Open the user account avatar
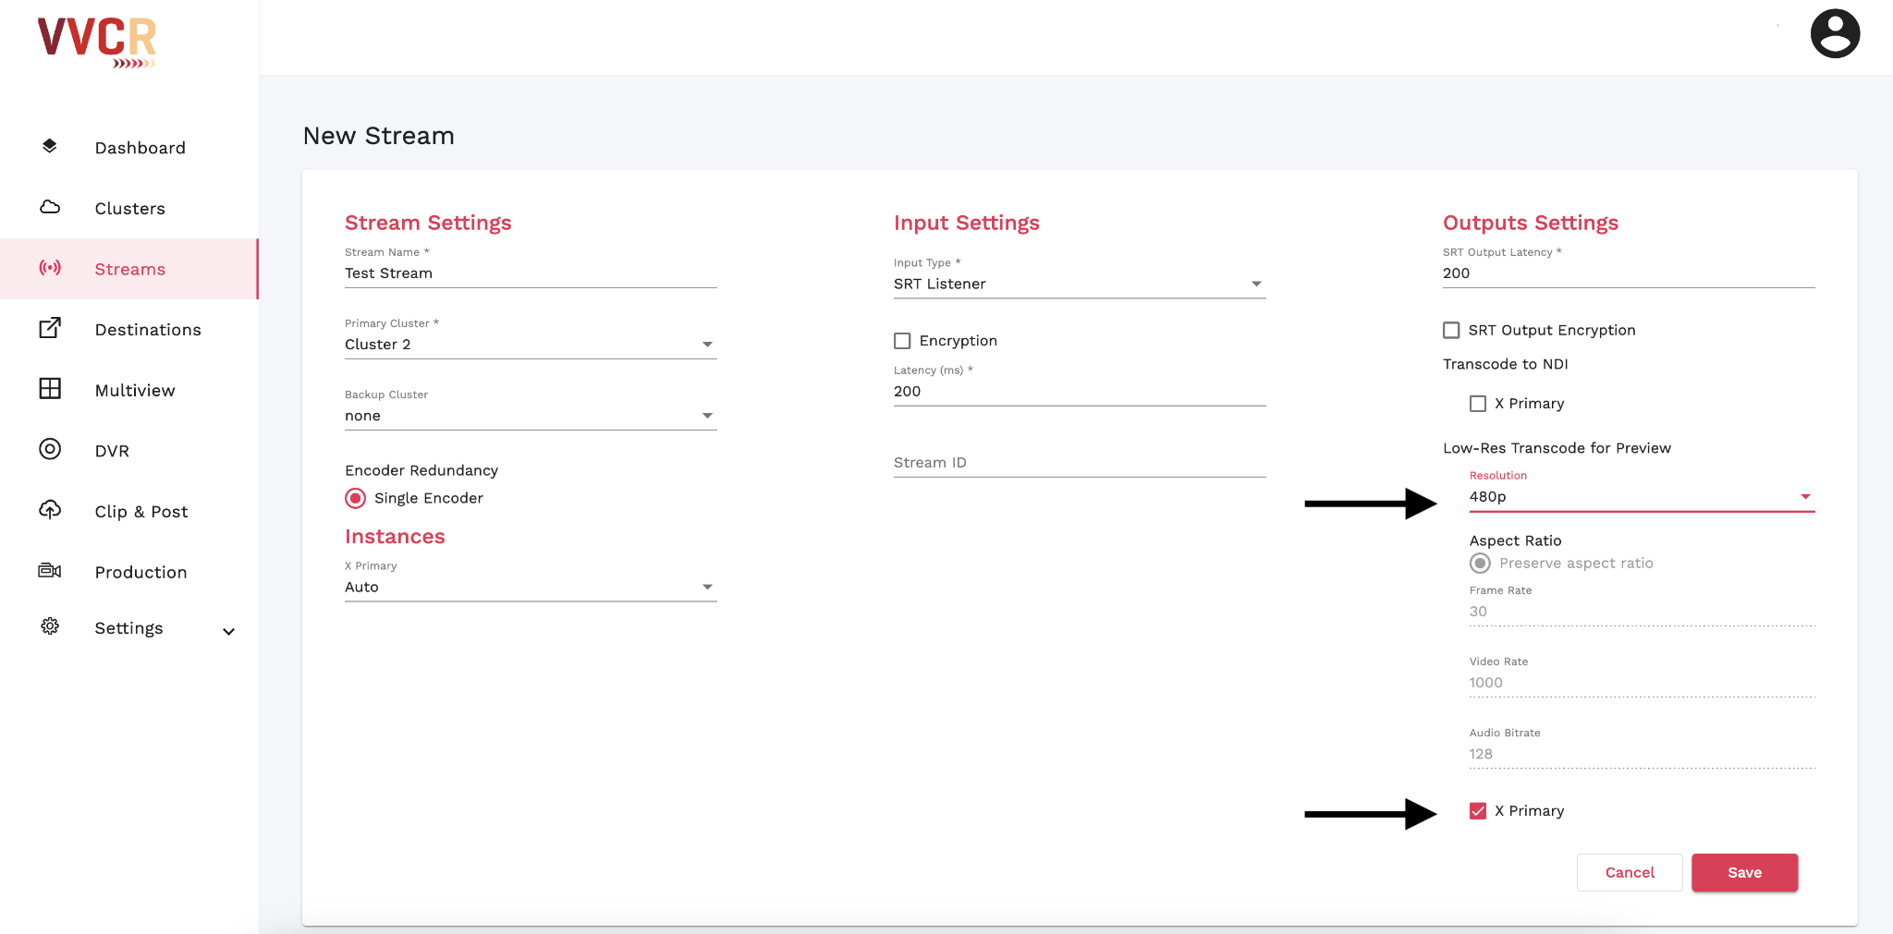Viewport: 1893px width, 934px height. (x=1834, y=34)
